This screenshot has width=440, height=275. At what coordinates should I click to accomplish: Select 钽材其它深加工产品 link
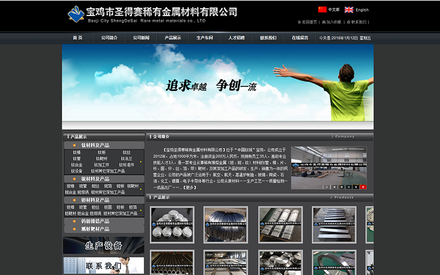click(x=120, y=213)
